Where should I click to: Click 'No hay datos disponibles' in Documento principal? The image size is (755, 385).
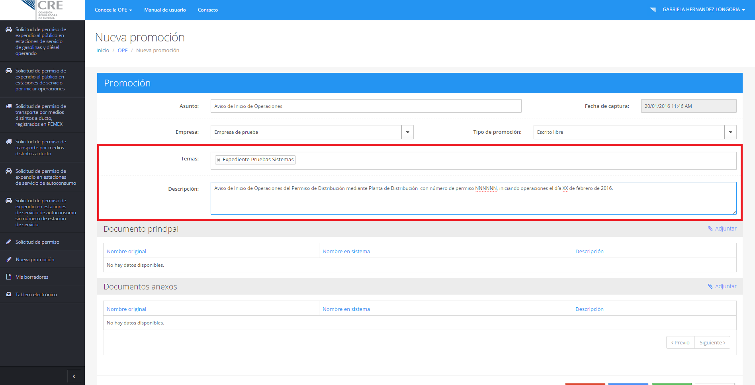pos(135,265)
